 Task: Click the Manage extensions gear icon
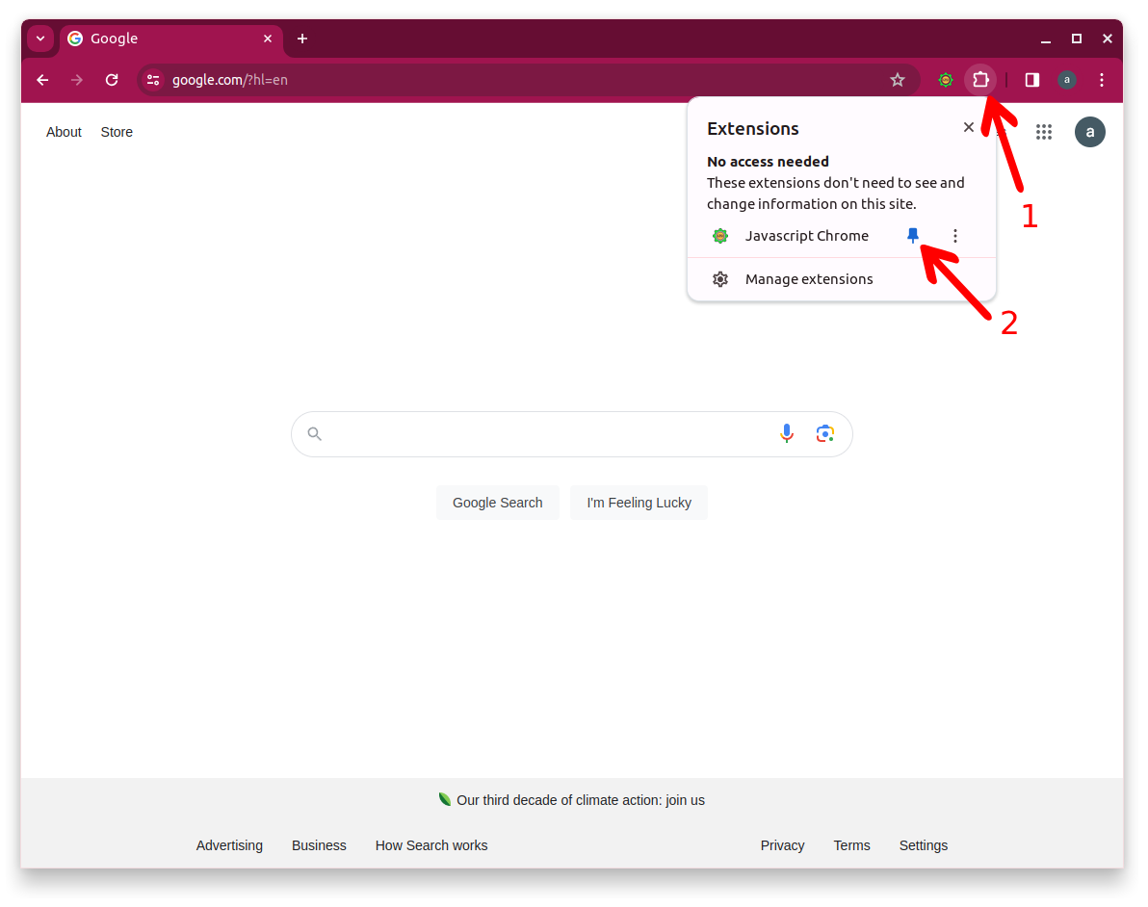(720, 279)
